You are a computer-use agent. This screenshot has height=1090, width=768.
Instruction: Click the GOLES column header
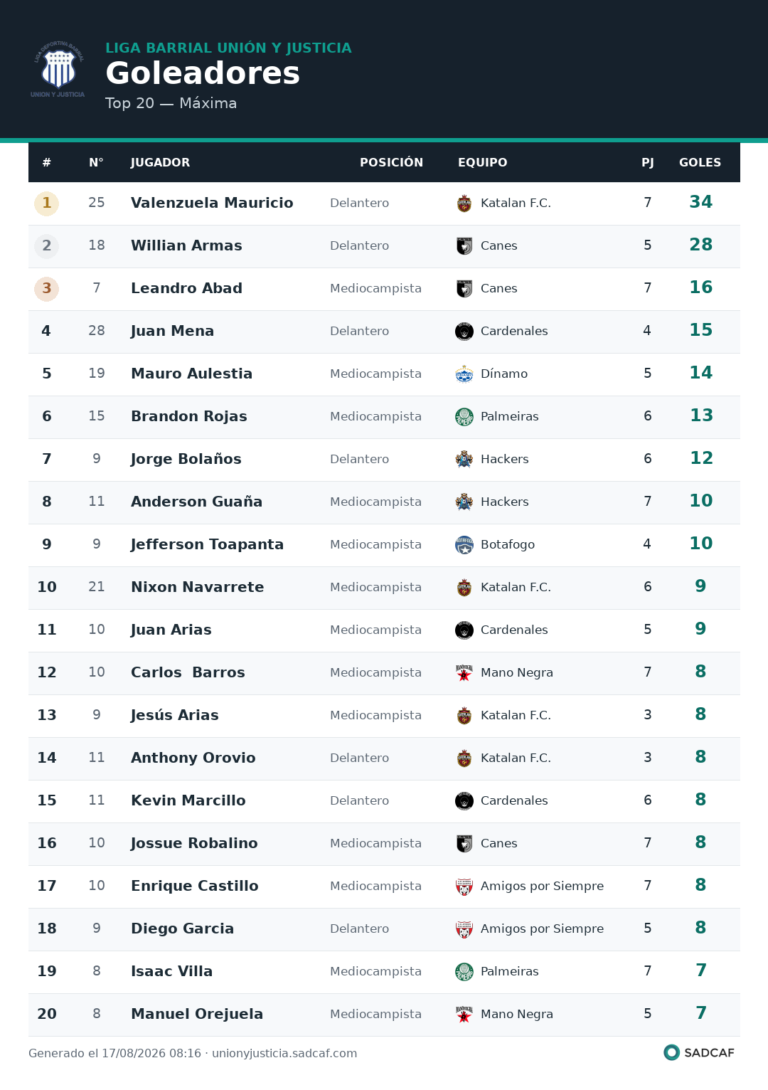(x=700, y=162)
